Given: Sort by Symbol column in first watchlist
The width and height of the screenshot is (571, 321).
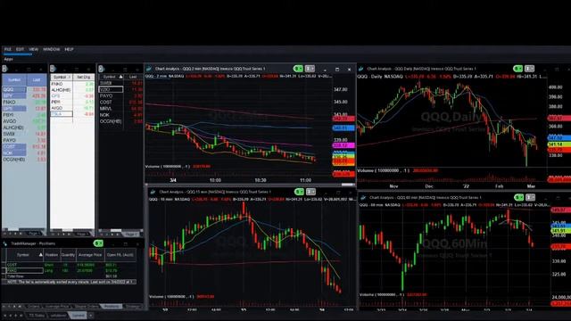Looking at the screenshot, I should pos(14,79).
